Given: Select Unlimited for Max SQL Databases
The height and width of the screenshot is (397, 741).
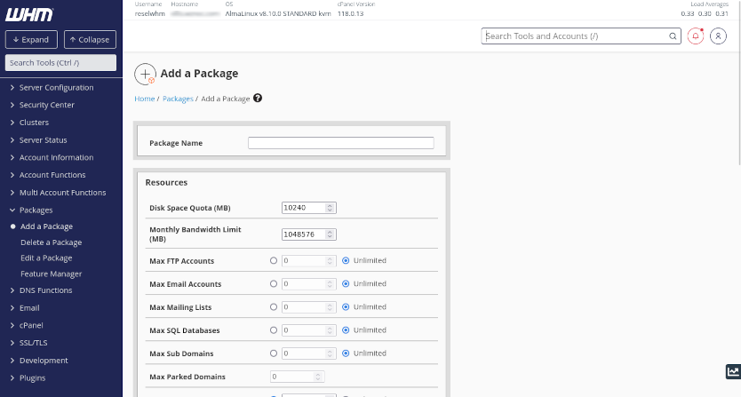Looking at the screenshot, I should pyautogui.click(x=347, y=330).
